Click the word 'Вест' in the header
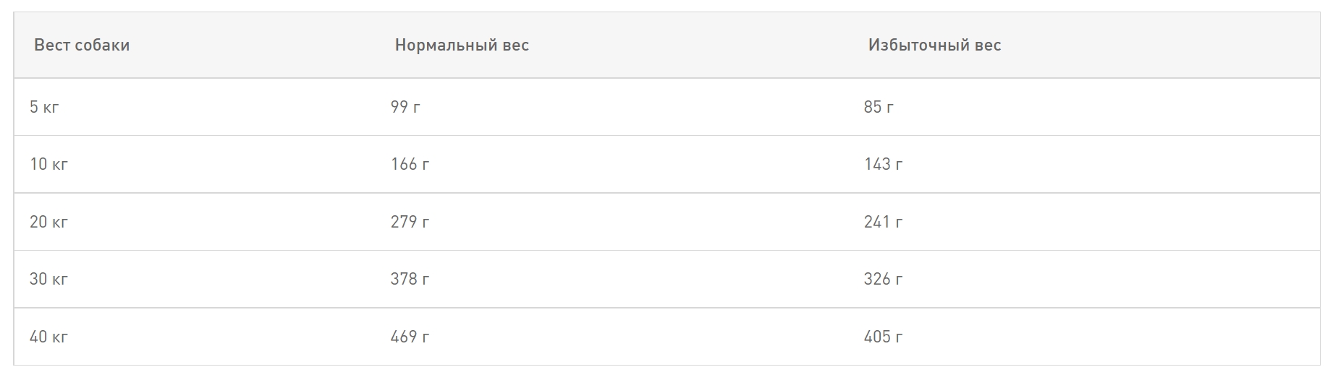This screenshot has width=1333, height=380. coord(51,46)
